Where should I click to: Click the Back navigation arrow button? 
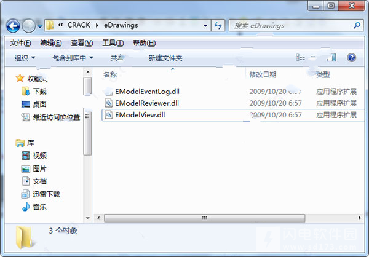(13, 26)
